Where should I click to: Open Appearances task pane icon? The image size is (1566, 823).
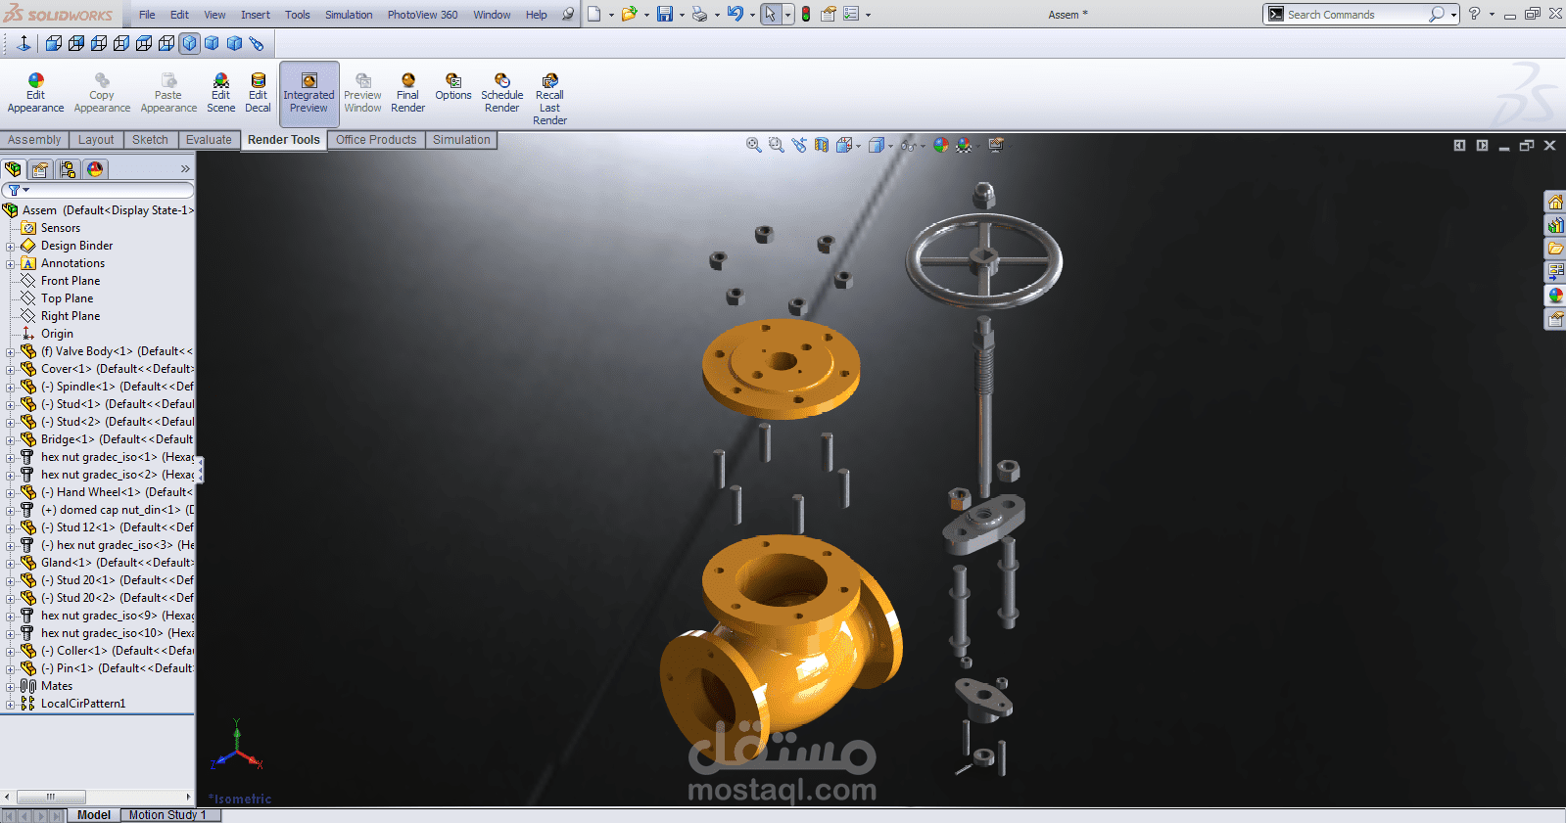1555,296
